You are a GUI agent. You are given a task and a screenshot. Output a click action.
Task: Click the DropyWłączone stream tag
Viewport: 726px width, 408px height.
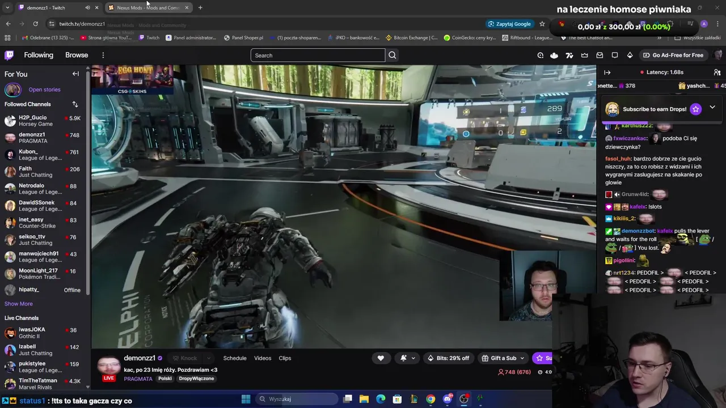(196, 379)
